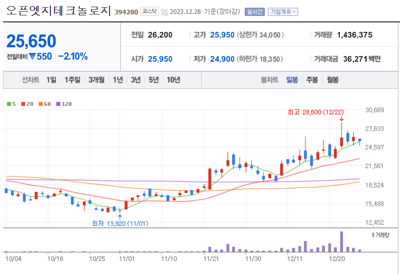Click the 코스닥 market badge
This screenshot has height=274, width=400.
[x=150, y=11]
